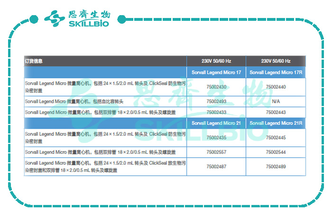Screen dimensions: 332x213
Task: Click the '230V 50/60 Hz' header above Micro 17R
Action: click(x=276, y=61)
